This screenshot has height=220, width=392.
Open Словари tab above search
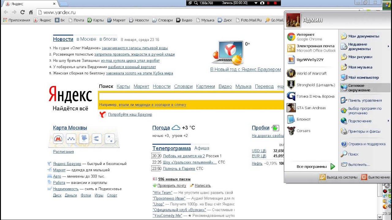[x=183, y=86]
